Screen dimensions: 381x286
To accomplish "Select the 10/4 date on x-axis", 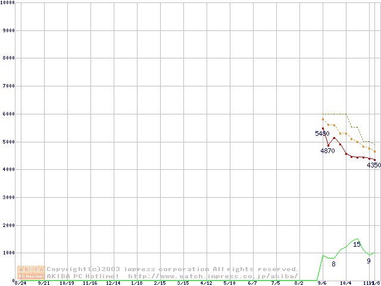I will click(x=345, y=284).
